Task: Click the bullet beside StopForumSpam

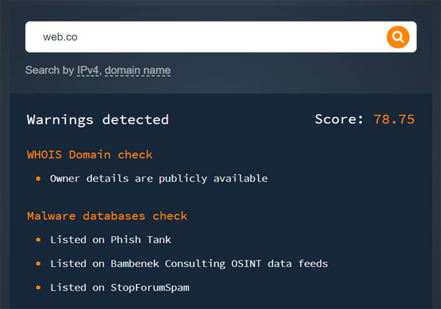Action: coord(38,288)
